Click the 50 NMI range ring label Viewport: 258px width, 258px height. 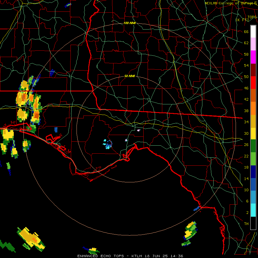pos(130,76)
